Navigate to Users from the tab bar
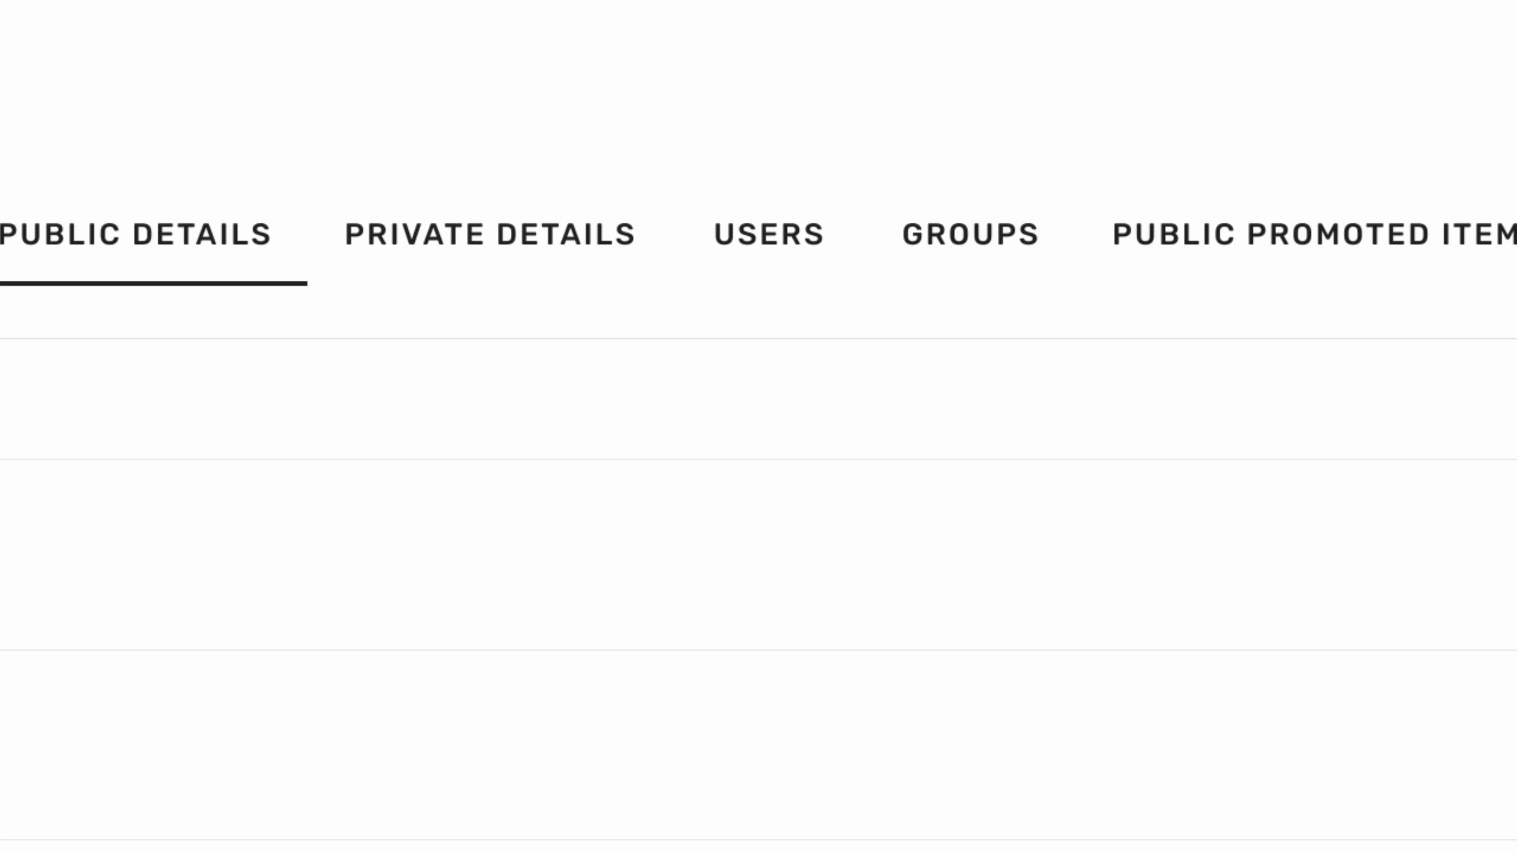1517x853 pixels. point(769,235)
